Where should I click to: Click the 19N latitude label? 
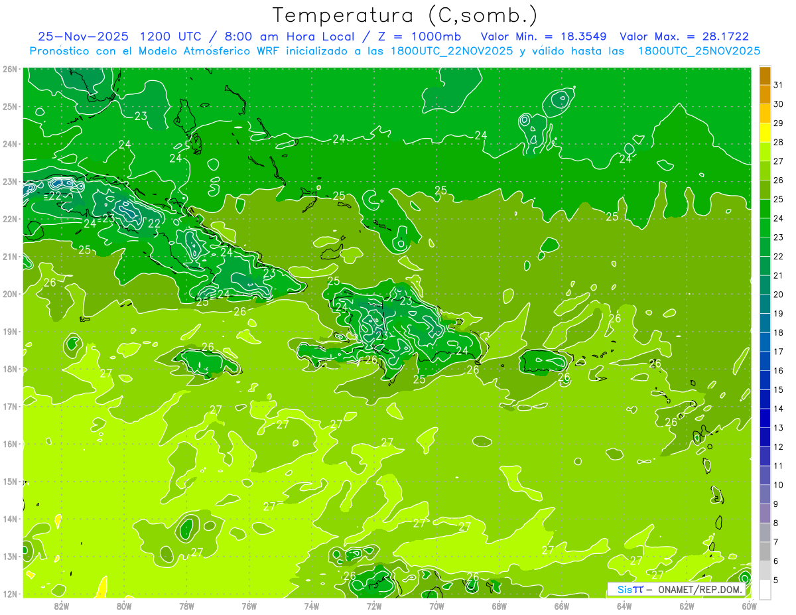10,332
